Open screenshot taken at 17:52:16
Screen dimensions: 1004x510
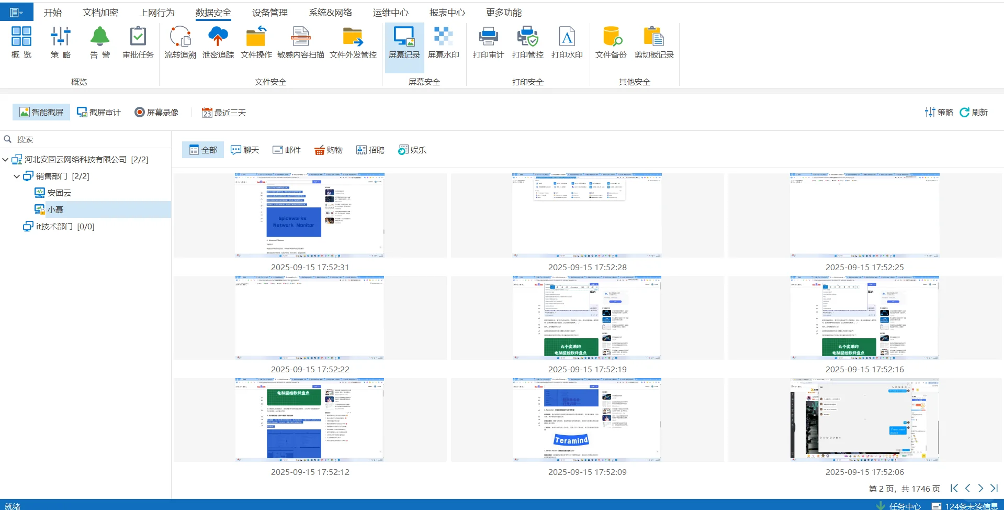pos(865,317)
